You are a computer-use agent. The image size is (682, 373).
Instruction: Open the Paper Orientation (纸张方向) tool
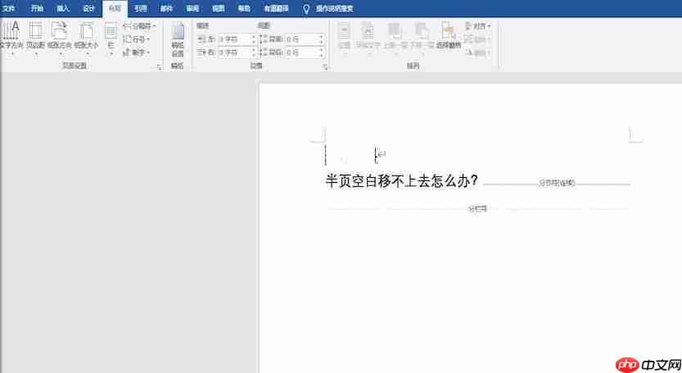(x=60, y=37)
